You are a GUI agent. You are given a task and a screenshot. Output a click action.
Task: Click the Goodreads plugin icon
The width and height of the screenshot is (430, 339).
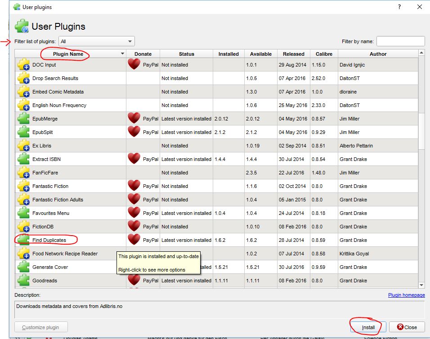[x=23, y=281]
